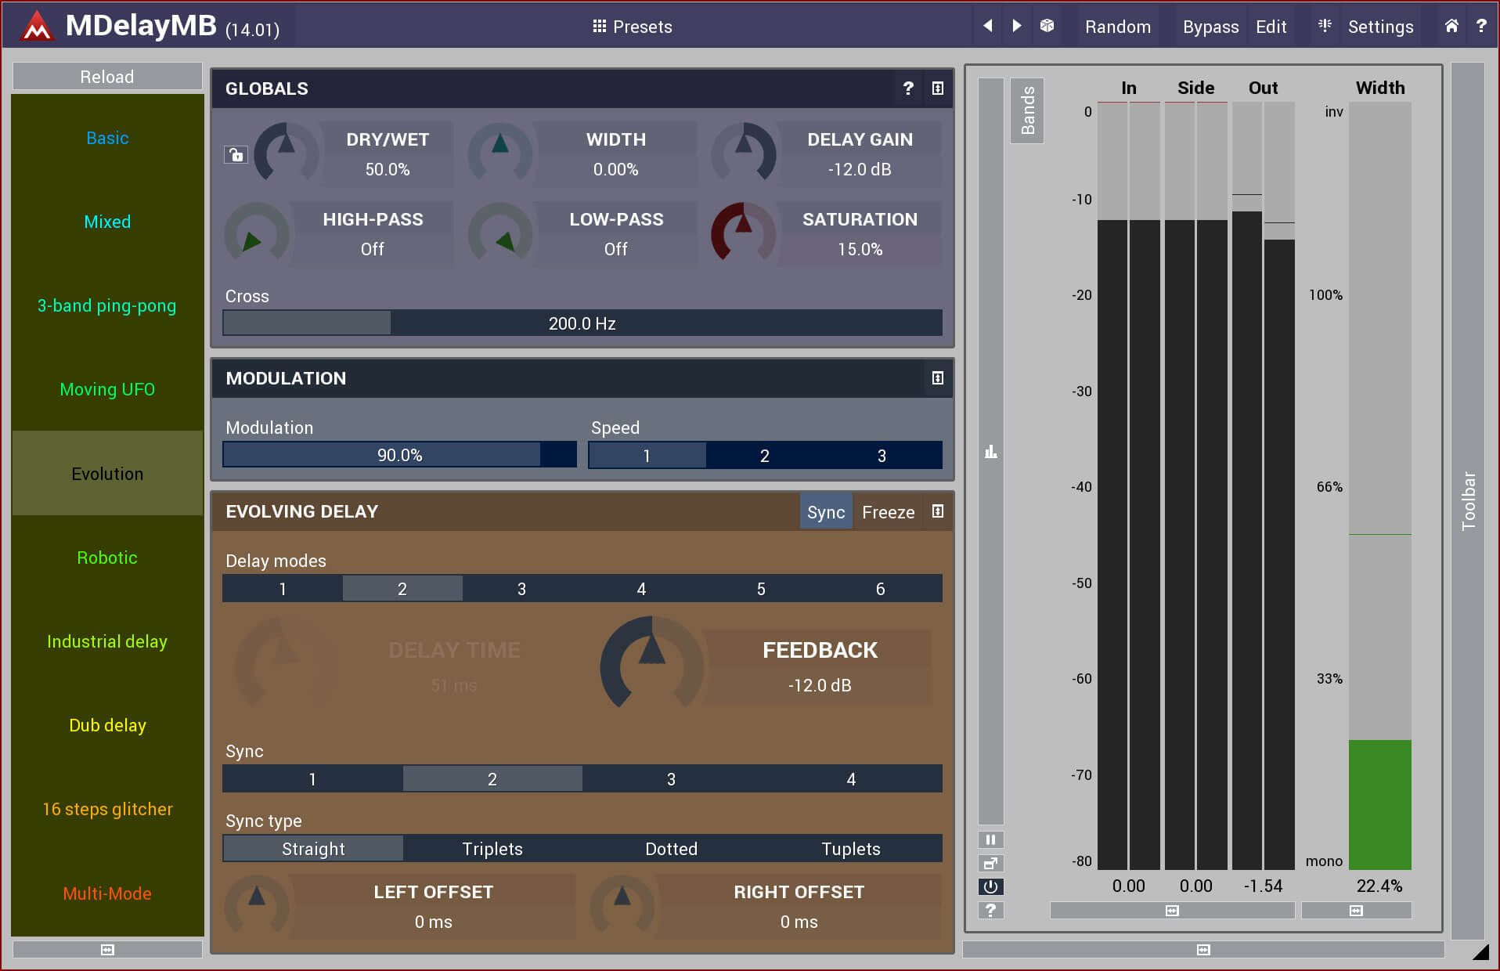Click the Width knob in Globals

coord(500,153)
